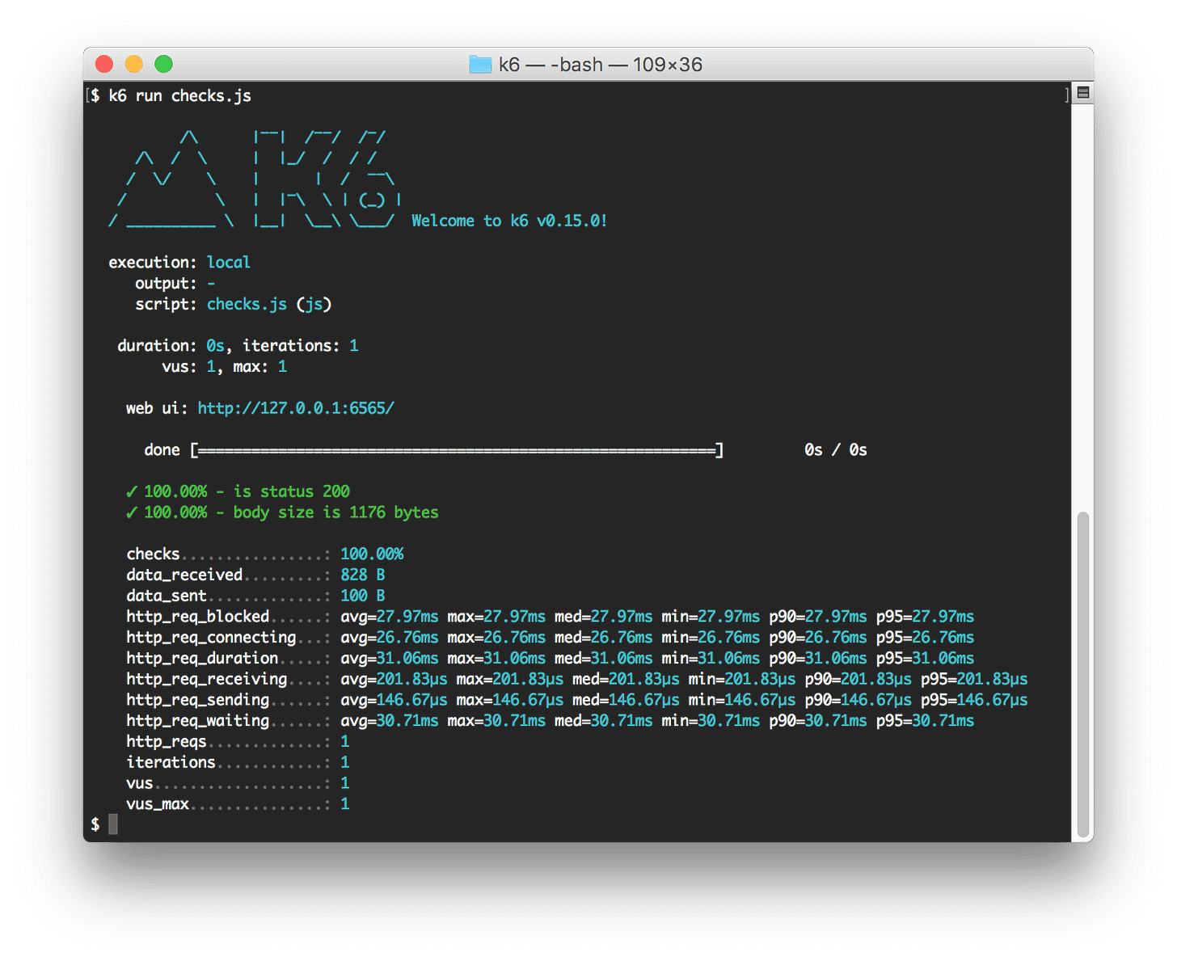Click the avg=31.06ms value for http_req_duration
Screen dimensions: 1177x961
390,658
